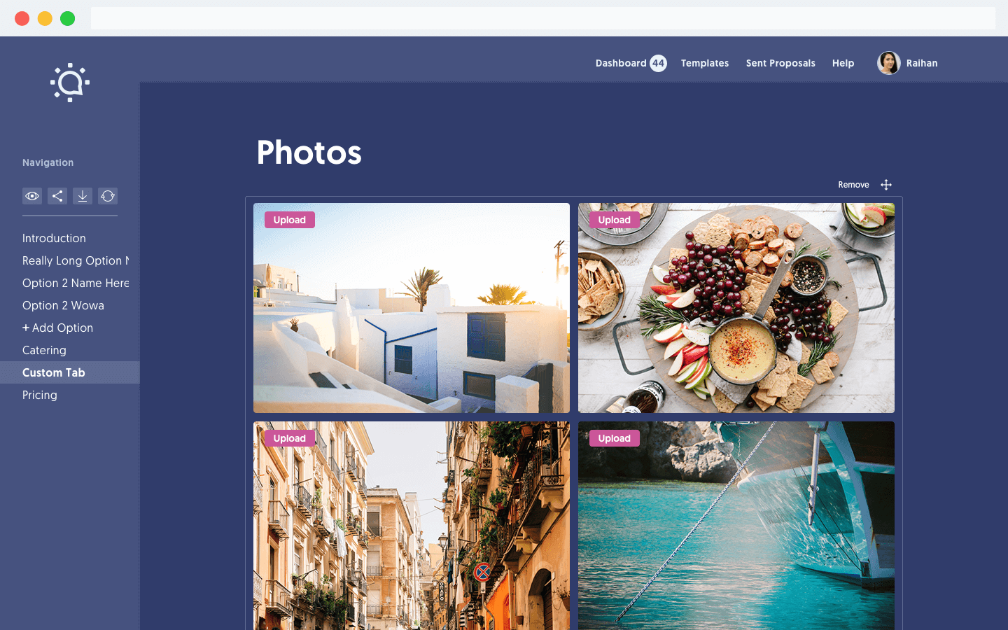
Task: Click the sun logo in the sidebar
Action: point(69,82)
